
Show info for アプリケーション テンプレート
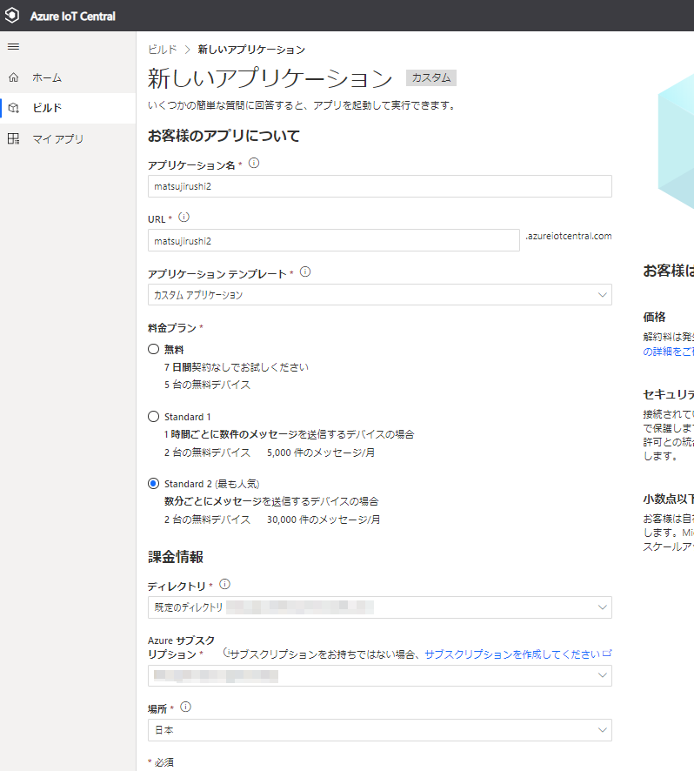(305, 272)
